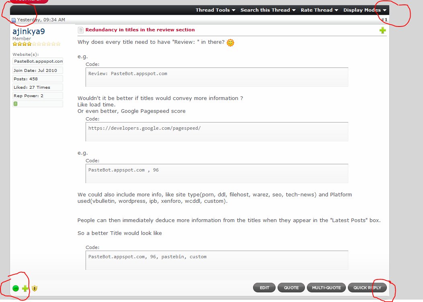Click the Quote button
Screen dimensions: 423x302
[291, 288]
